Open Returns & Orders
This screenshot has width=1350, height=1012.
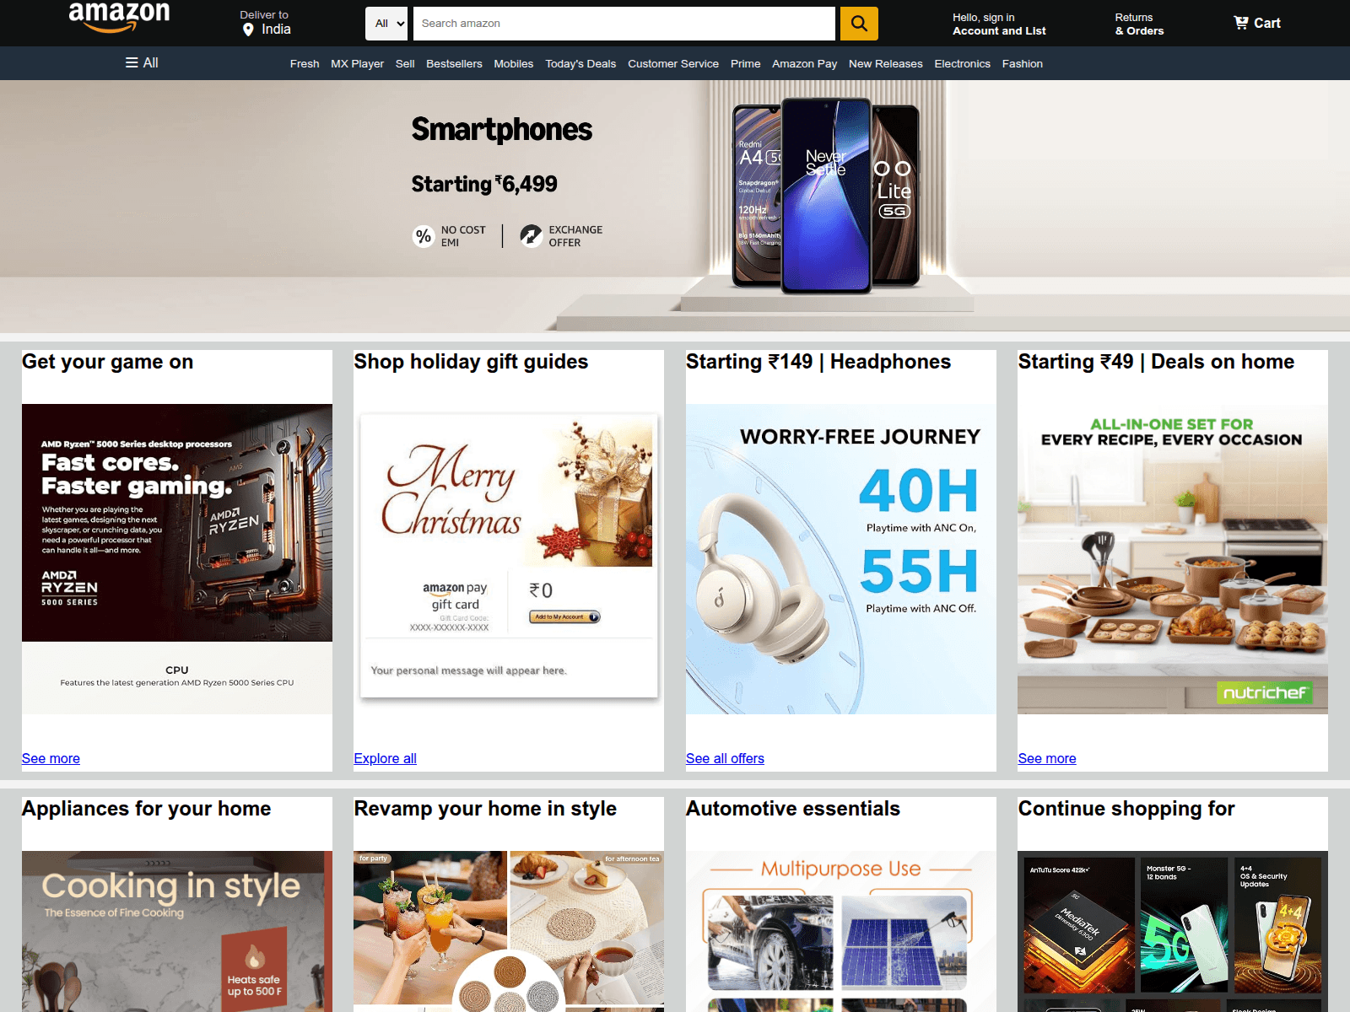click(1138, 24)
